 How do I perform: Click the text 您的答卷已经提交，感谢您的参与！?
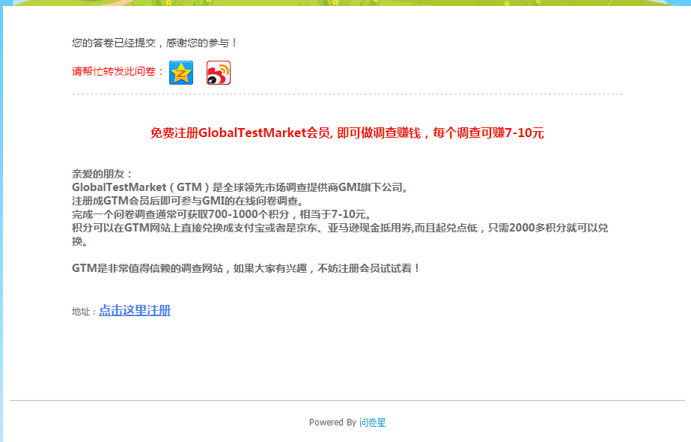[155, 43]
